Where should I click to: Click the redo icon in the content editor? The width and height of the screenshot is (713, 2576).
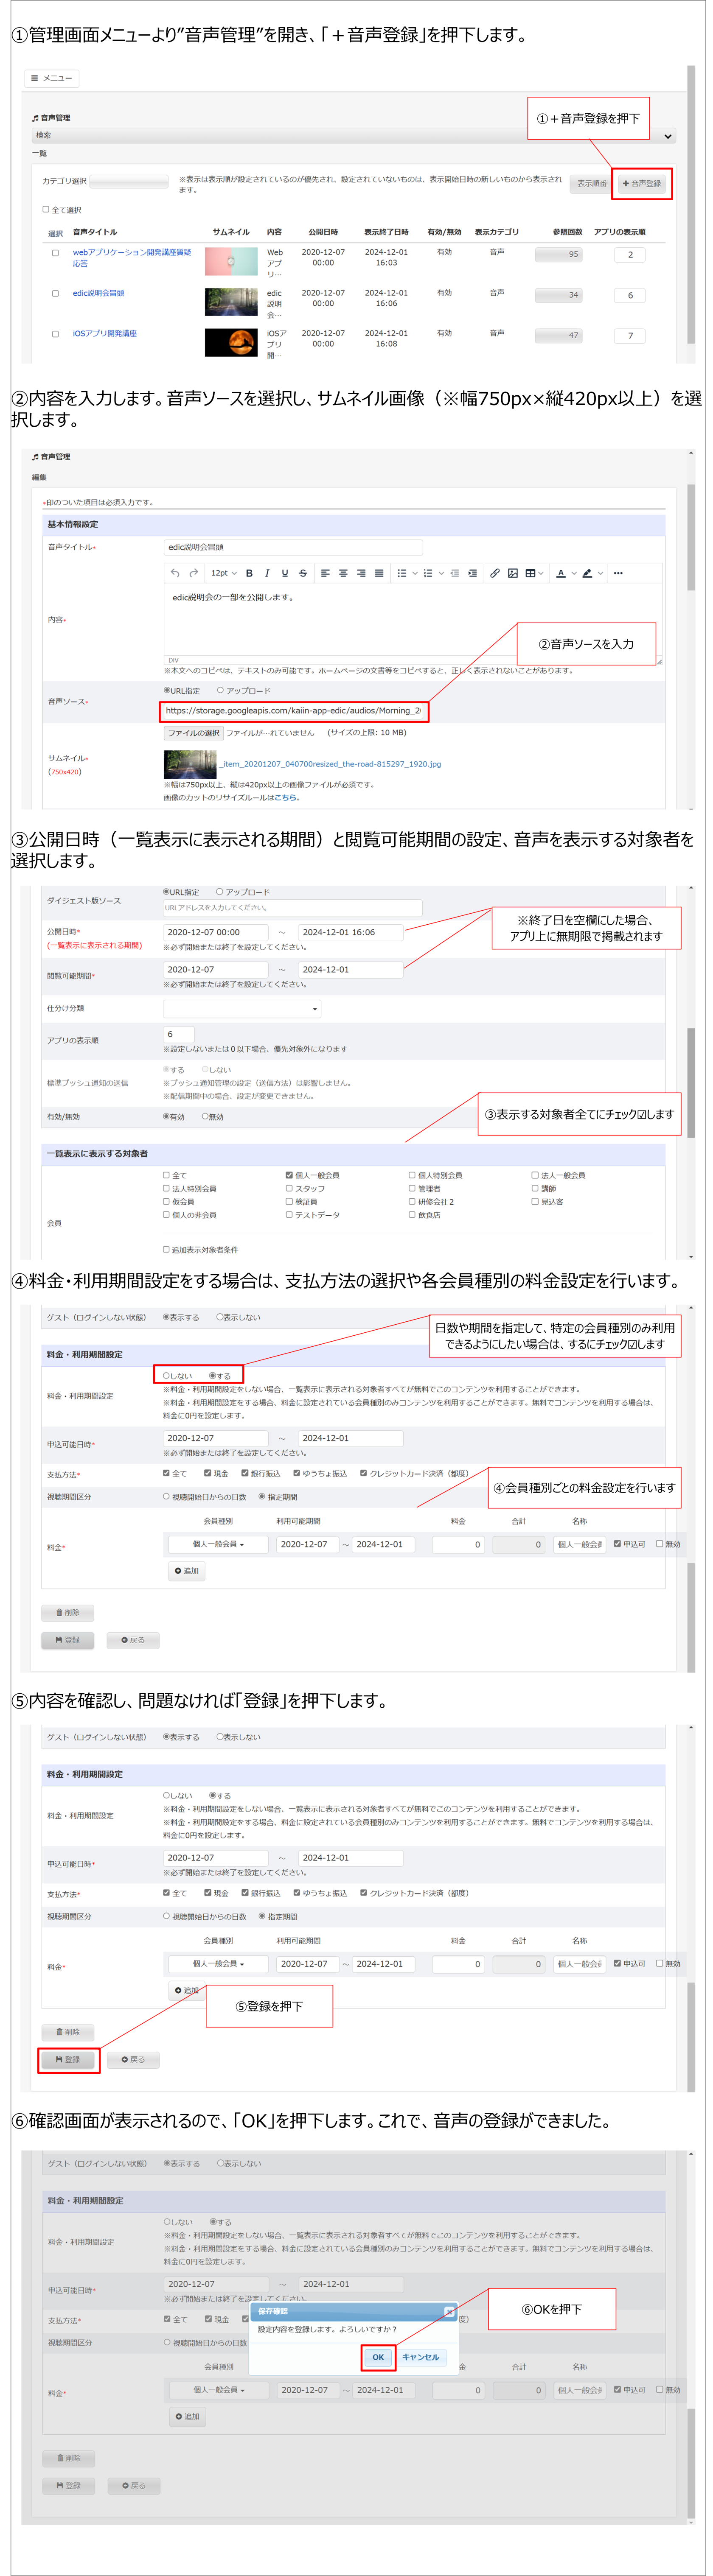click(x=193, y=573)
